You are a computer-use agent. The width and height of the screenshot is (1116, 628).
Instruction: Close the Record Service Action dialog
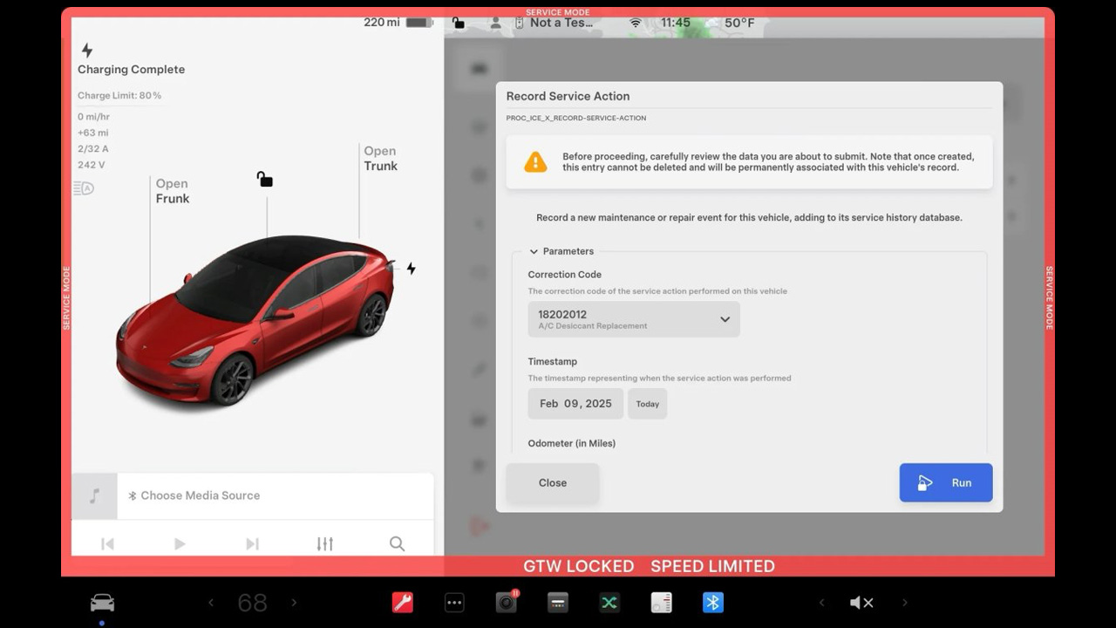pos(553,483)
